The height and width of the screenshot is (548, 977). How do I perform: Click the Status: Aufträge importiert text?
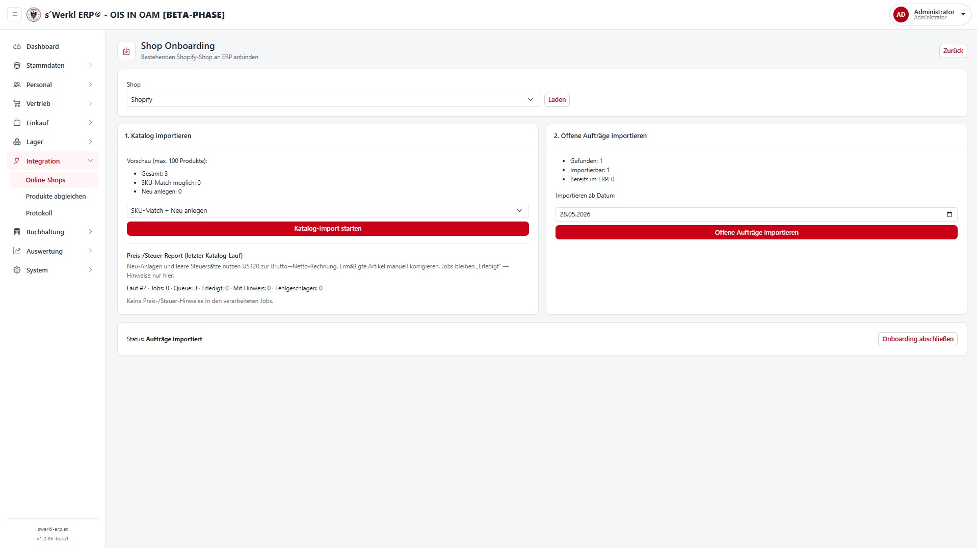point(164,339)
